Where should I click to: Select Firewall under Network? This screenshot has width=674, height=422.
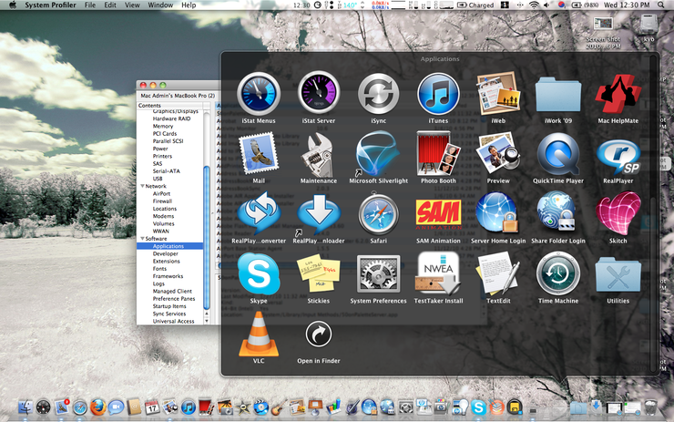[163, 201]
